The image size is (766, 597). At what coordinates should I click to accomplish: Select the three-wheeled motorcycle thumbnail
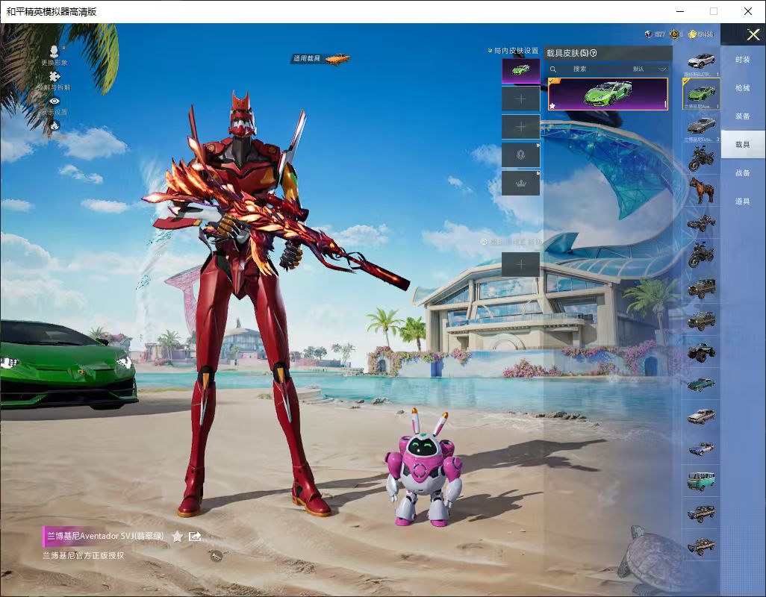(702, 254)
